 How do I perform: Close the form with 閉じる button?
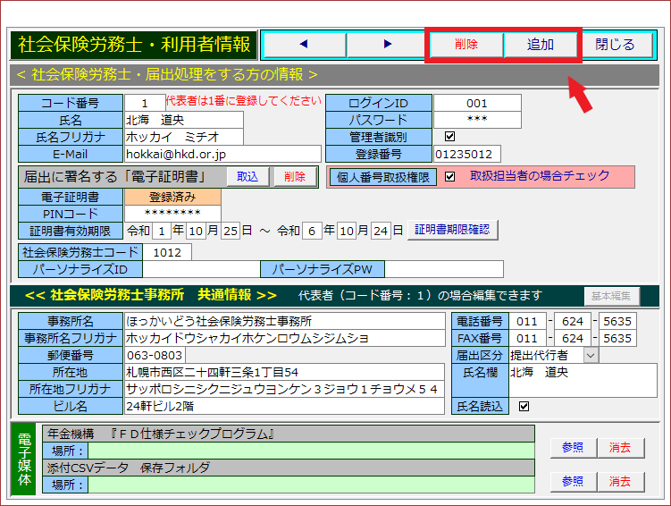(615, 44)
